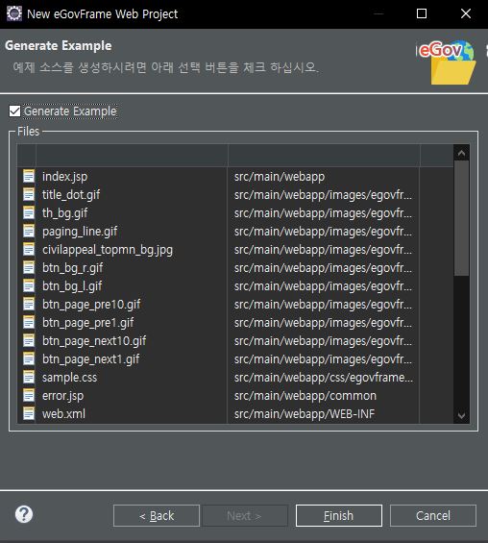488x543 pixels.
Task: Click the gear icon in the title bar
Action: tap(14, 13)
